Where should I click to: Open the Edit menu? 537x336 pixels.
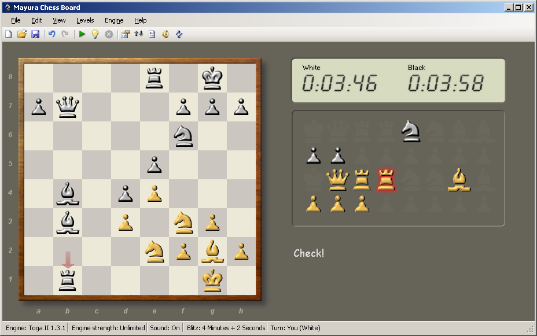(x=36, y=20)
